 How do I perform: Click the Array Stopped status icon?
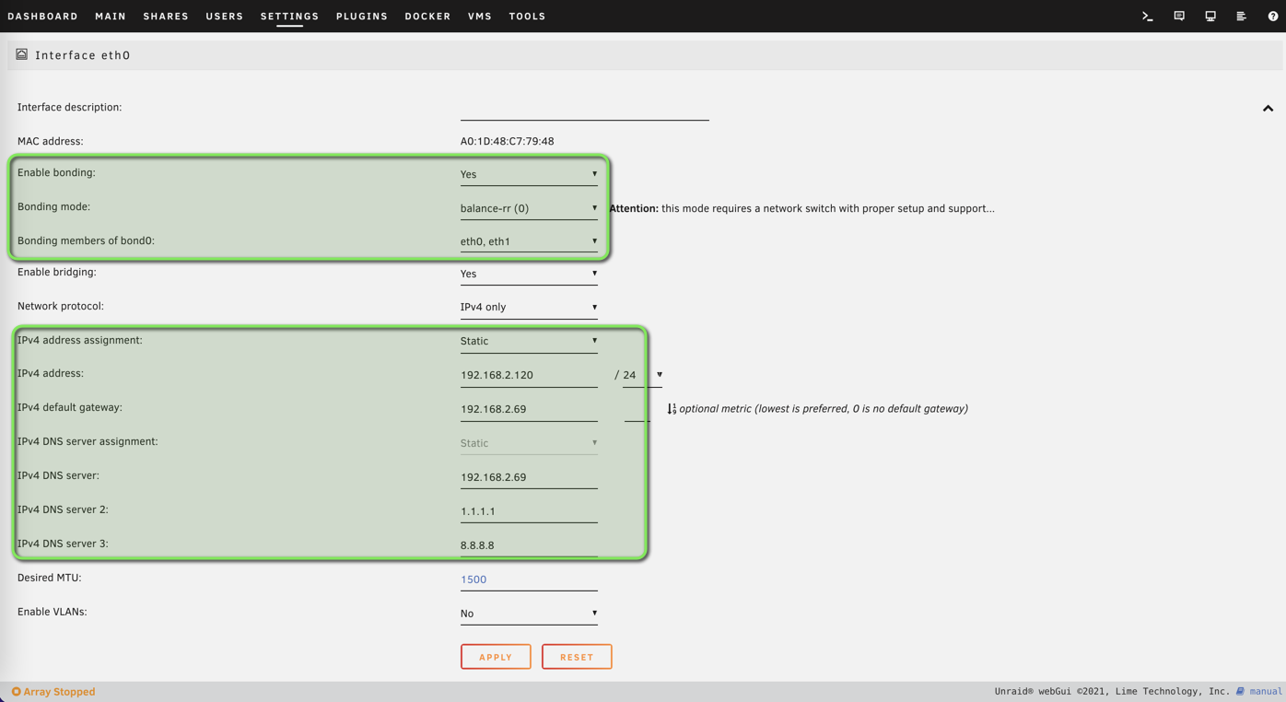[16, 692]
